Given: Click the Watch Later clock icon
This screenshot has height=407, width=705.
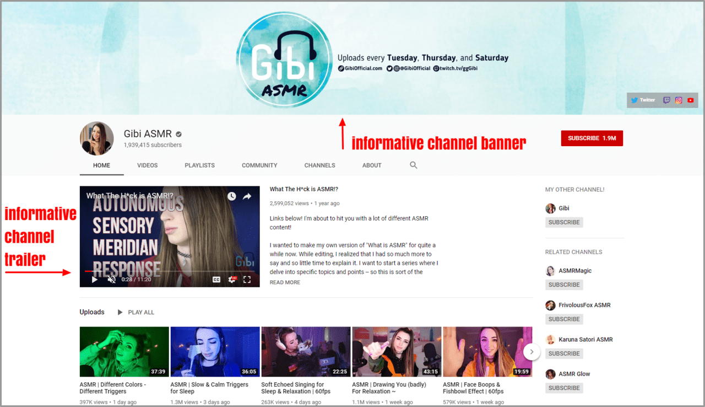Looking at the screenshot, I should coord(232,196).
